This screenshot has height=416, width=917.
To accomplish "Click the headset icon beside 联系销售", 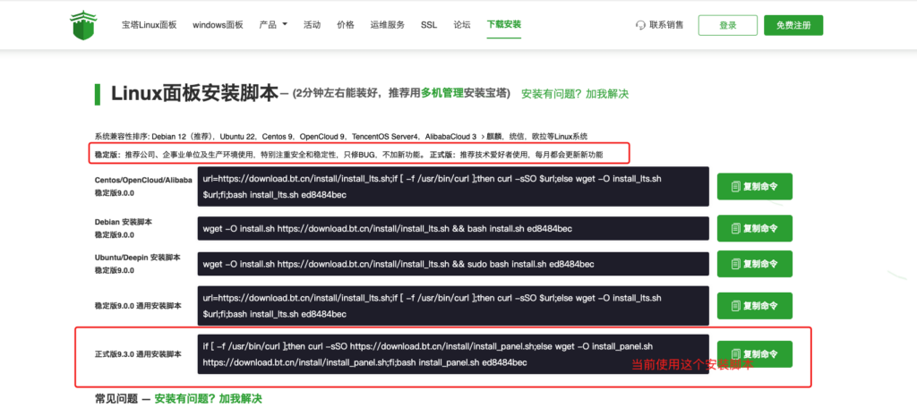I will (640, 25).
